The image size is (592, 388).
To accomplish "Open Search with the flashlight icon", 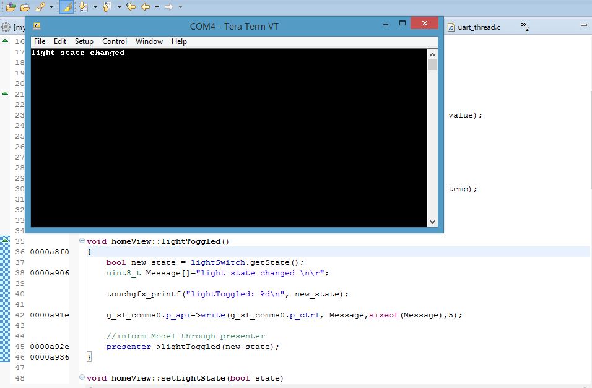I will click(40, 7).
